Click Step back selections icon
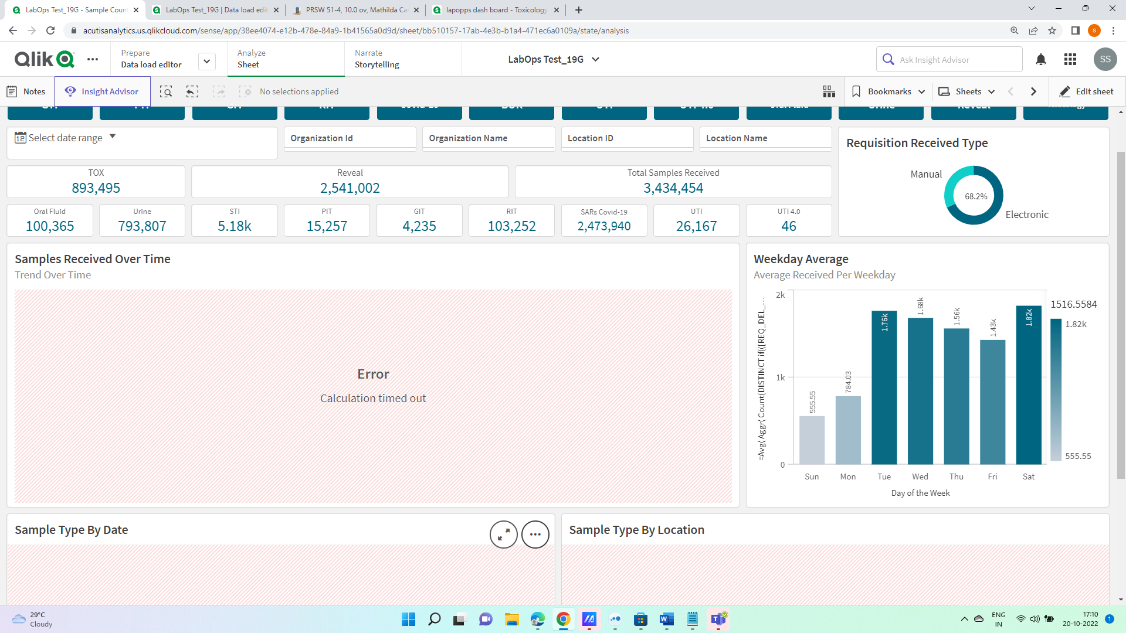Screen dimensions: 1126x633 coord(192,91)
